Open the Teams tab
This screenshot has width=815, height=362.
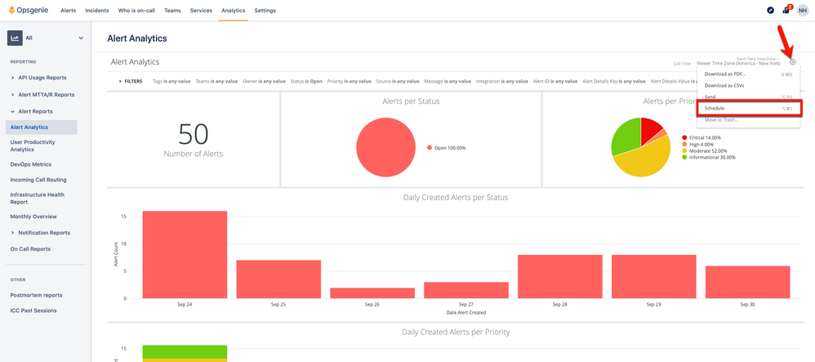coord(172,11)
